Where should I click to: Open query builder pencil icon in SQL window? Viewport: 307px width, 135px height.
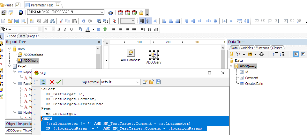pos(145,82)
